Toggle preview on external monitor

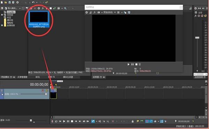tap(91, 13)
